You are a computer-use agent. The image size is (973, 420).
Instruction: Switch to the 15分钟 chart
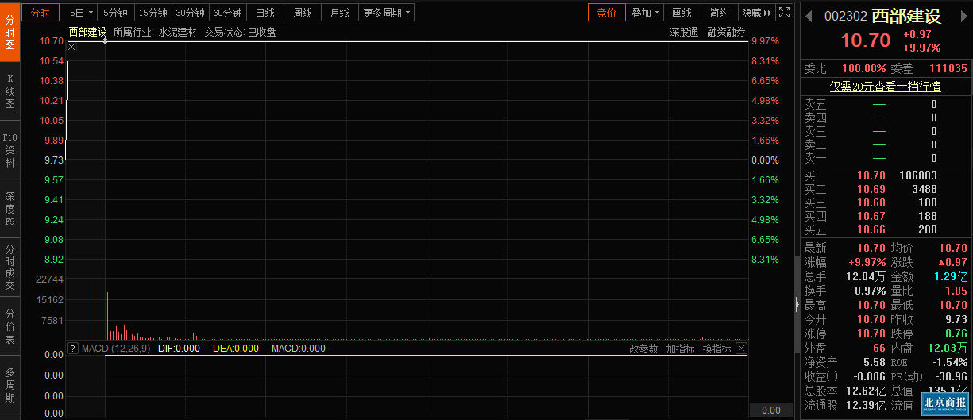click(x=153, y=13)
